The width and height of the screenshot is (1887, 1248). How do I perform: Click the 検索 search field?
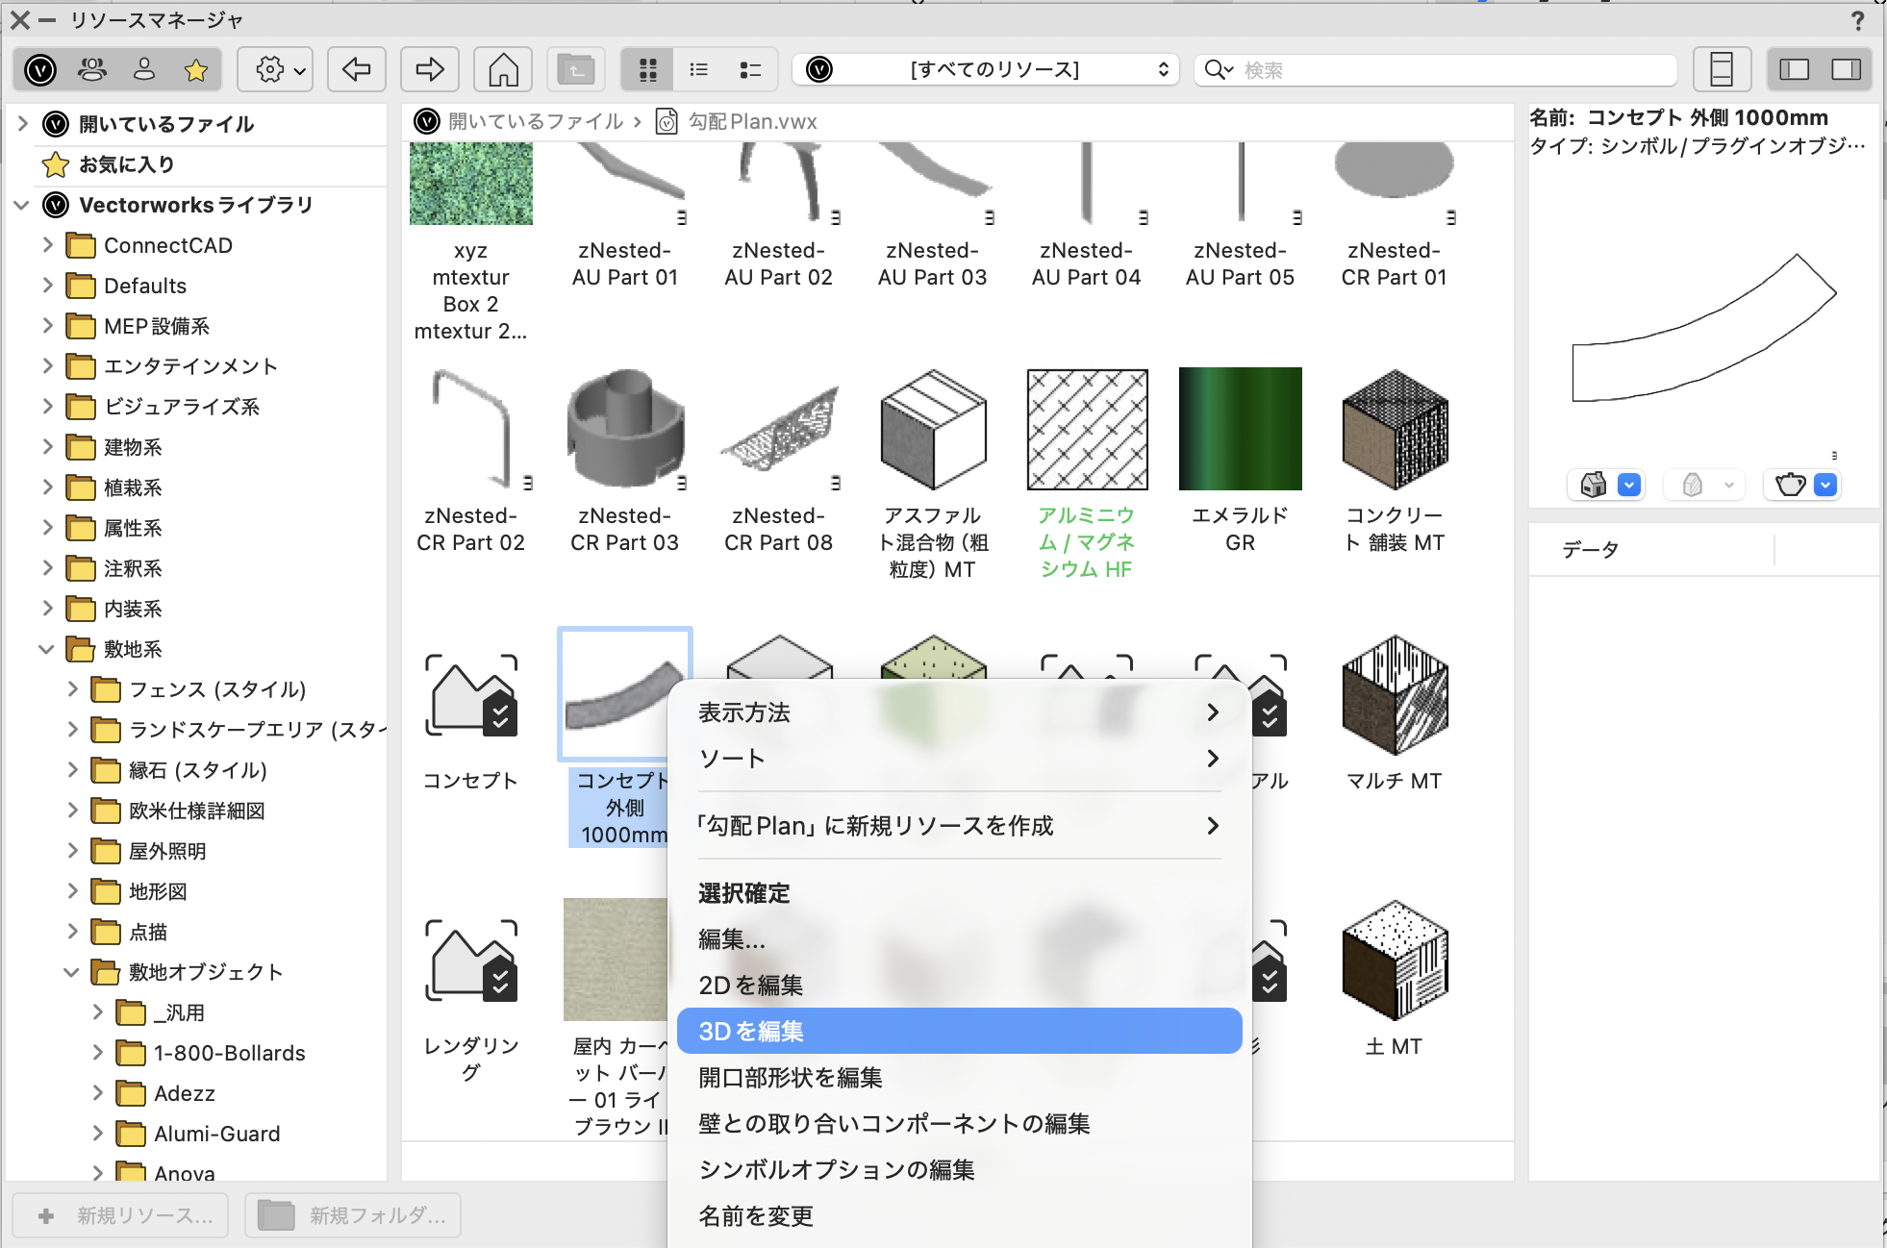point(1435,69)
